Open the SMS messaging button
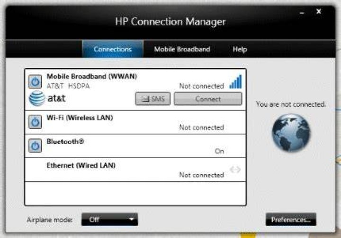The width and height of the screenshot is (341, 238). [153, 99]
